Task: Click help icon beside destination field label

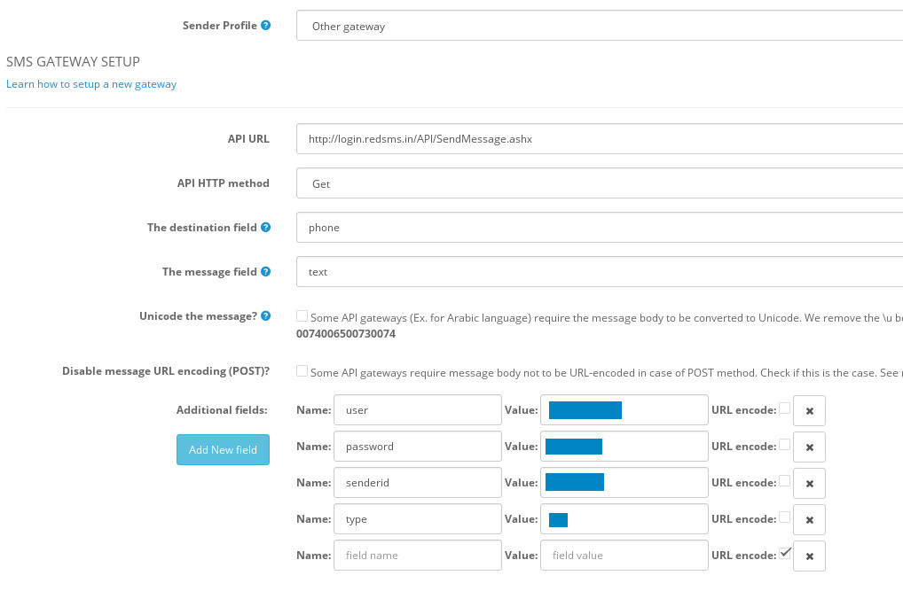Action: [x=266, y=228]
